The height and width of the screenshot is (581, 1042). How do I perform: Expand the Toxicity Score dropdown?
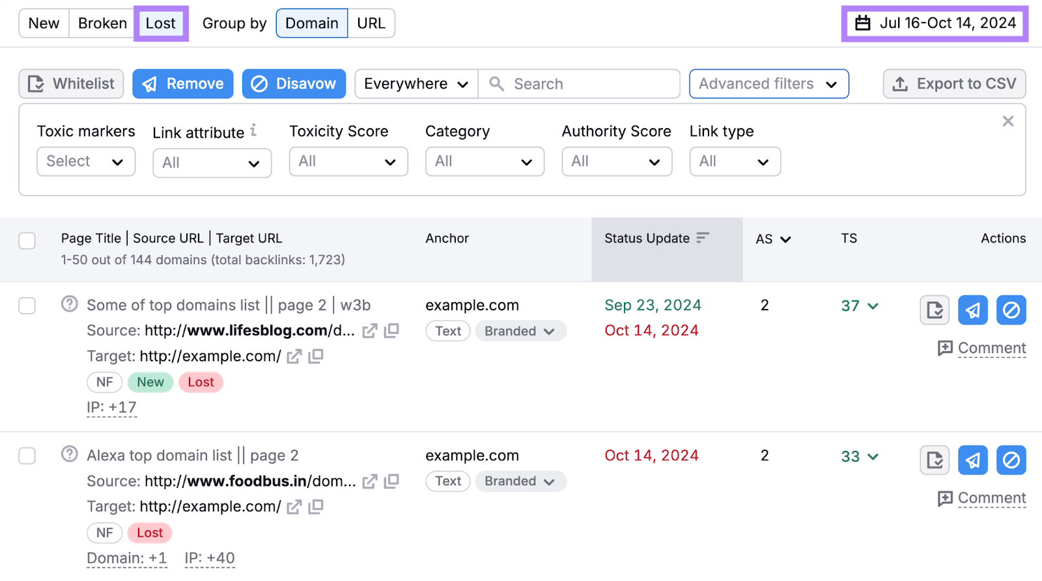(x=348, y=161)
